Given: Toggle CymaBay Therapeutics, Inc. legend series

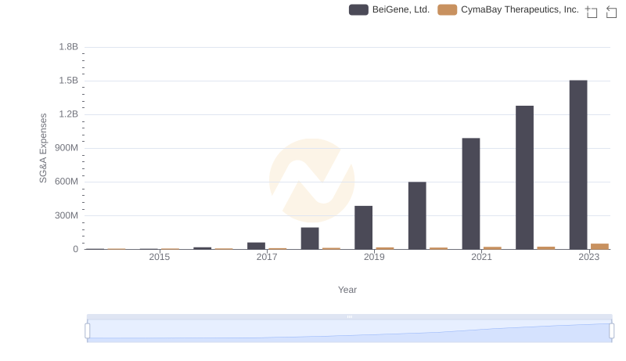Looking at the screenshot, I should [x=508, y=9].
